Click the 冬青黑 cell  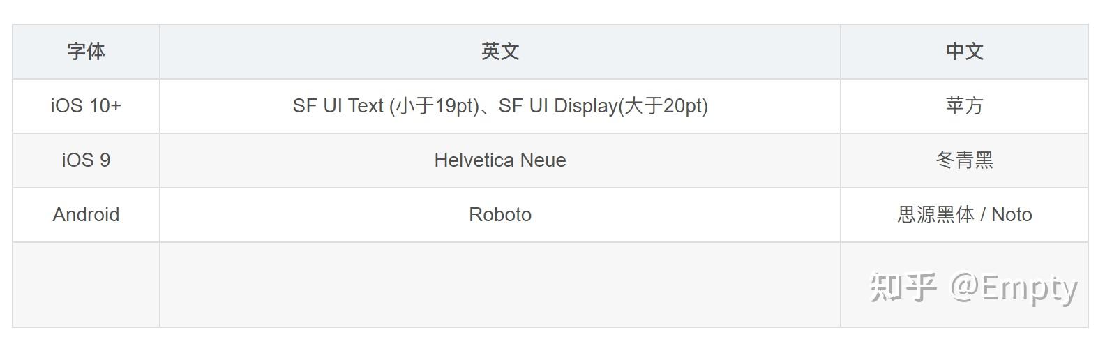pos(964,160)
